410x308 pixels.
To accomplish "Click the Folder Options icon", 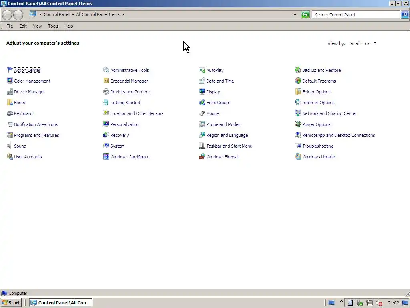I will 298,92.
